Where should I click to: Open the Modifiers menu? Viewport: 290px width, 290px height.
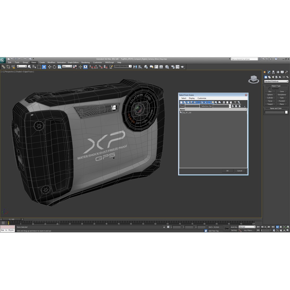51,63
